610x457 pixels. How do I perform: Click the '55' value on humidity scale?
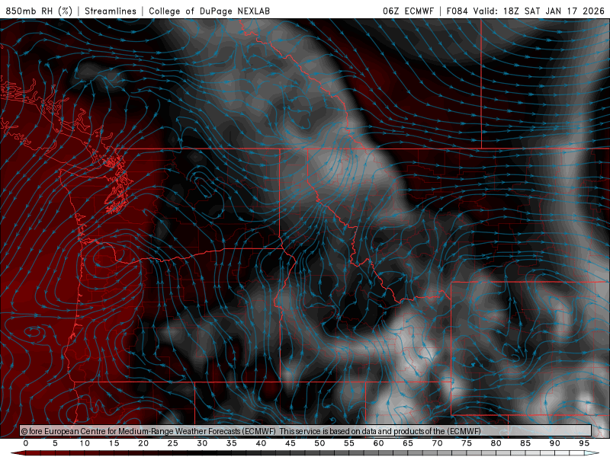(349, 443)
